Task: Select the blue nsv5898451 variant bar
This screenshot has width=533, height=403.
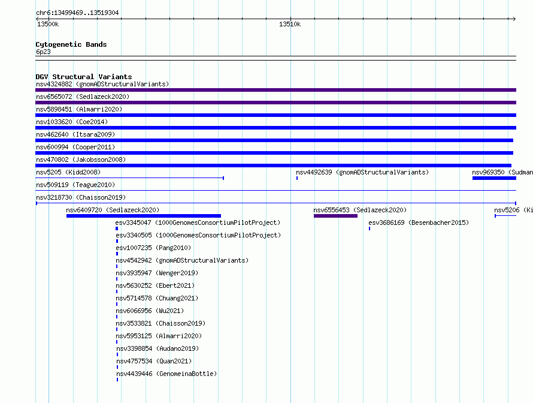Action: coord(275,115)
